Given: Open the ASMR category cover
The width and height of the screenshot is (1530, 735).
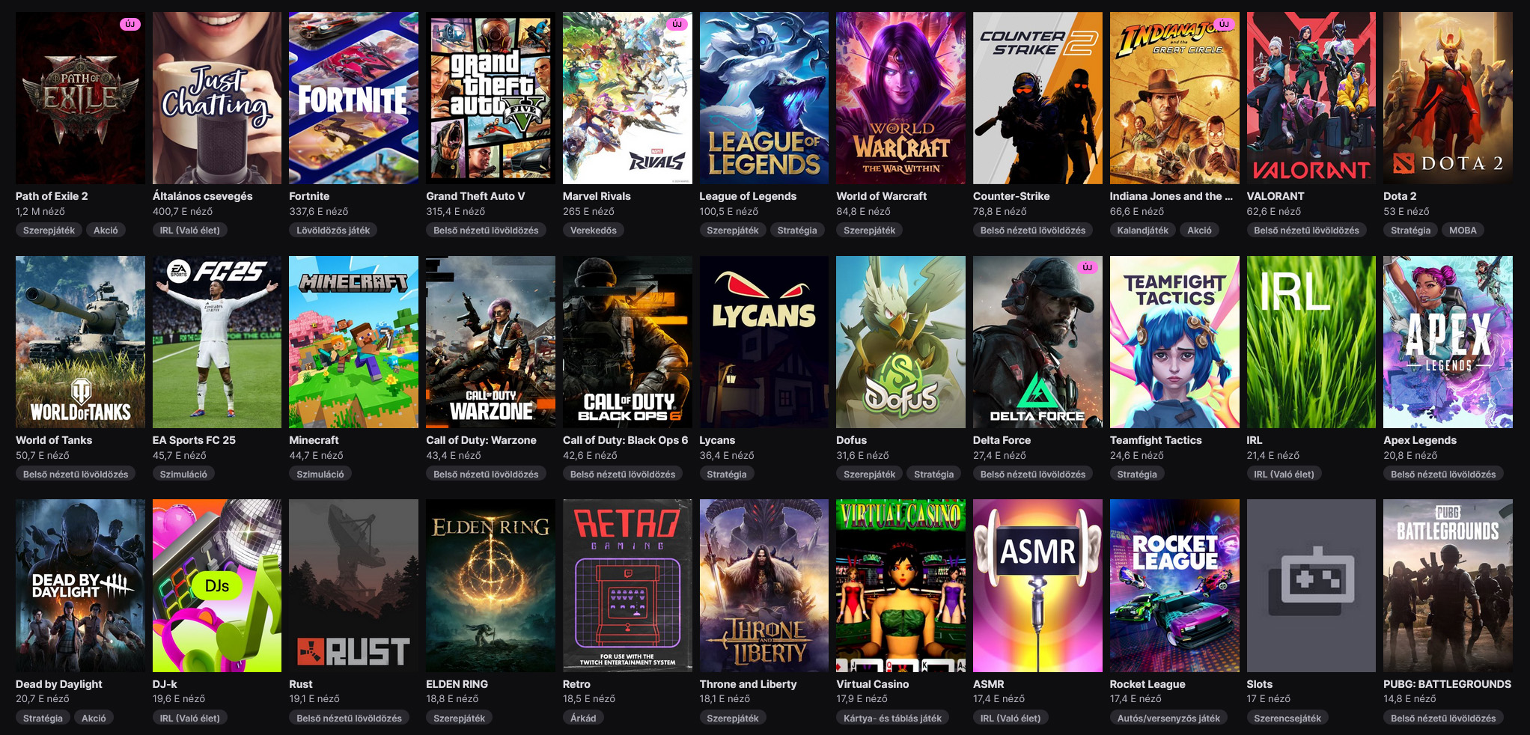Looking at the screenshot, I should (x=1037, y=586).
